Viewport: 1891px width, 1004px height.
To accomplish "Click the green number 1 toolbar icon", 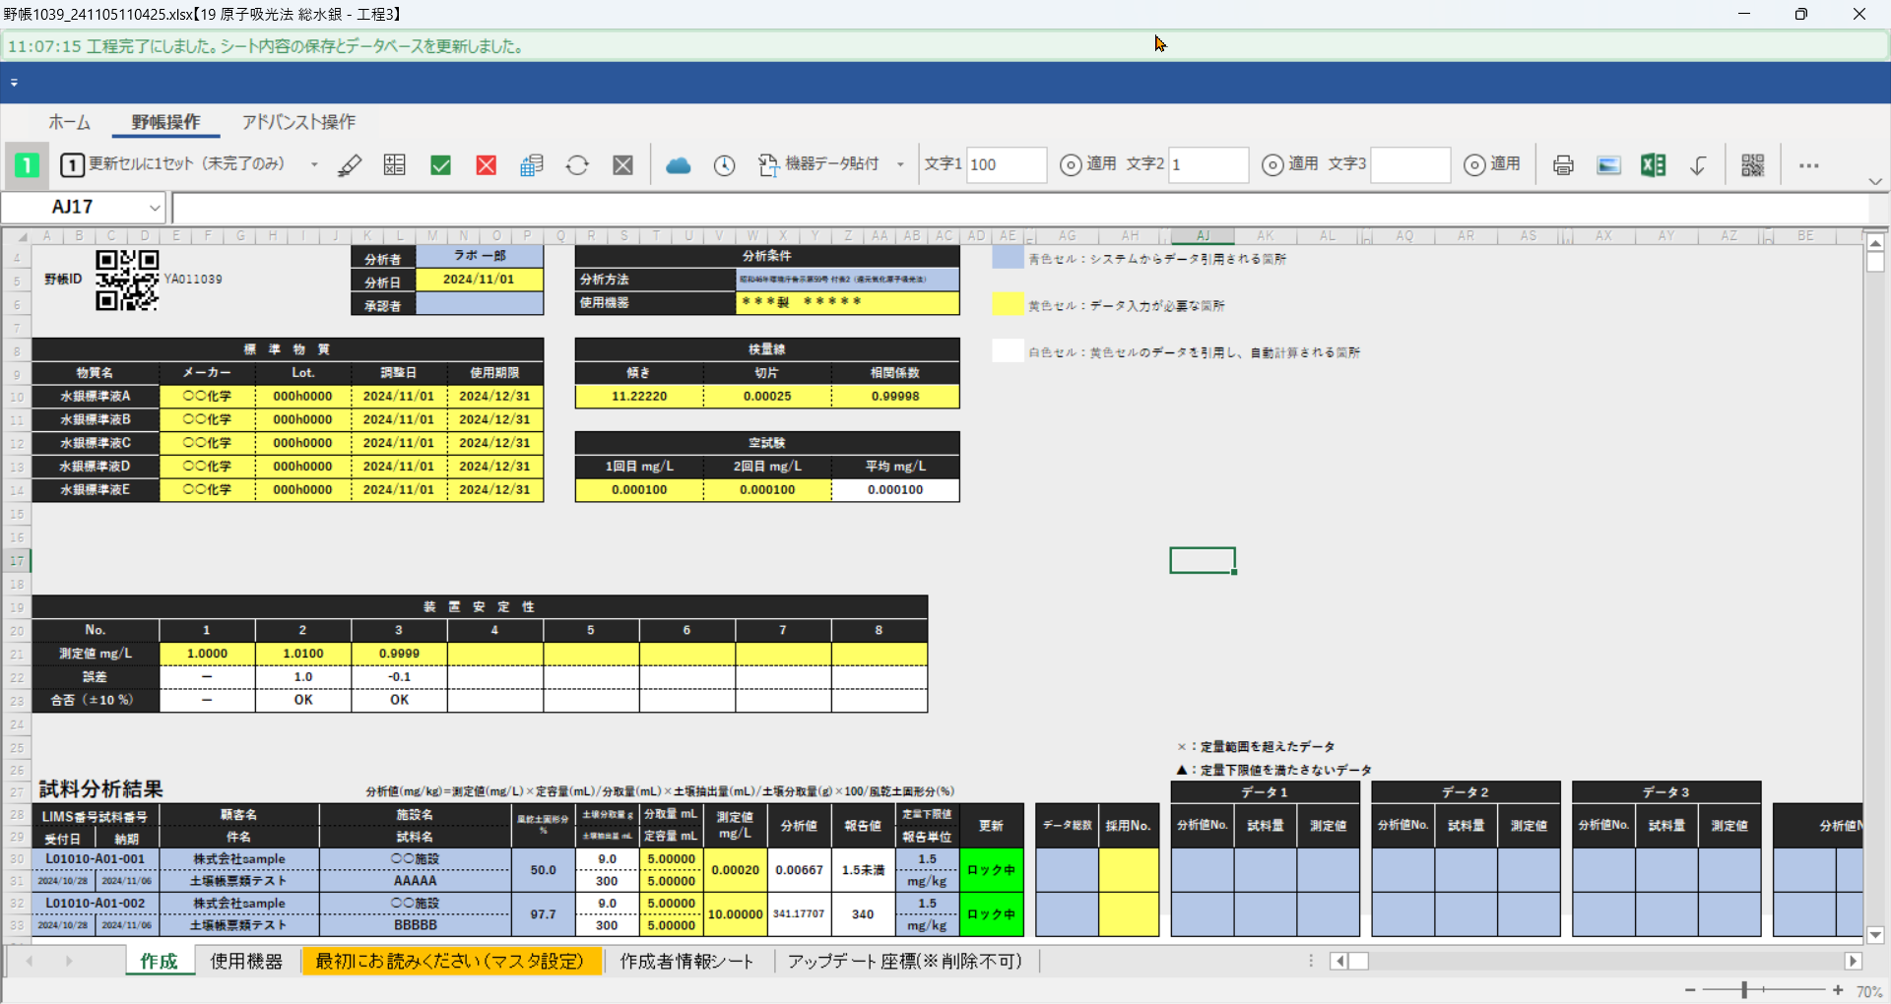I will tap(27, 165).
